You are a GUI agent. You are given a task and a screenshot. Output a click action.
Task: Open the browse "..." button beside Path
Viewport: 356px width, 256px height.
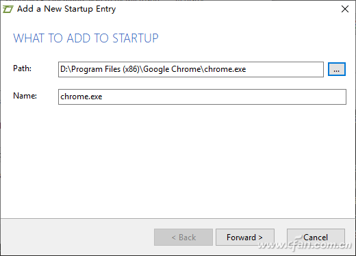(x=337, y=69)
